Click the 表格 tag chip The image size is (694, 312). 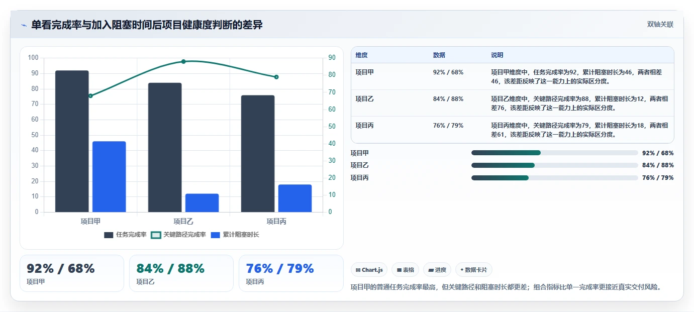(x=405, y=270)
